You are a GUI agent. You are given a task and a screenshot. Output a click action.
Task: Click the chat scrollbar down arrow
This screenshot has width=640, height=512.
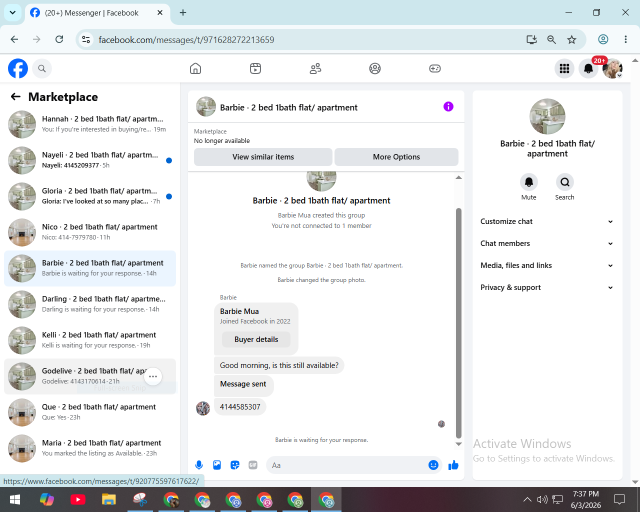(458, 444)
